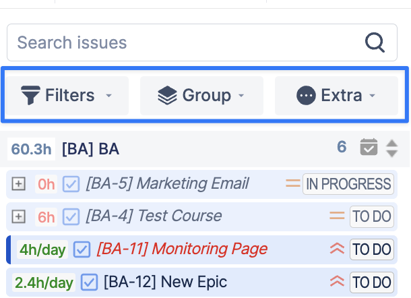The height and width of the screenshot is (298, 411).
Task: Open the Group dropdown
Action: [x=201, y=96]
